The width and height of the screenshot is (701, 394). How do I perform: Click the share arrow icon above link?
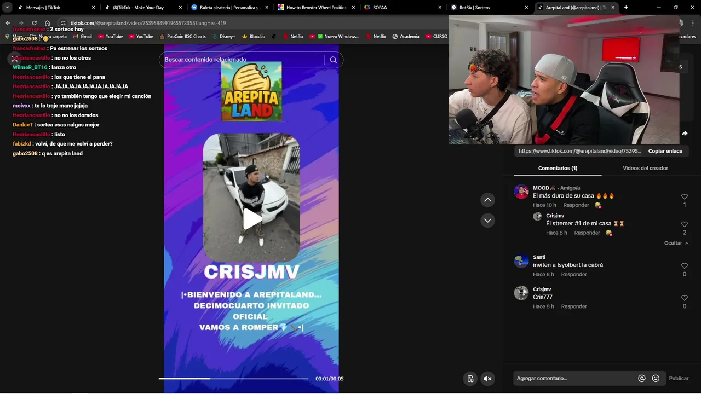(685, 133)
